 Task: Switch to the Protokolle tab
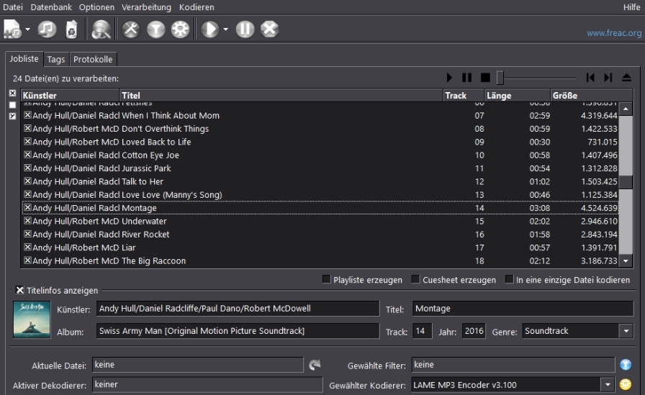pyautogui.click(x=93, y=59)
